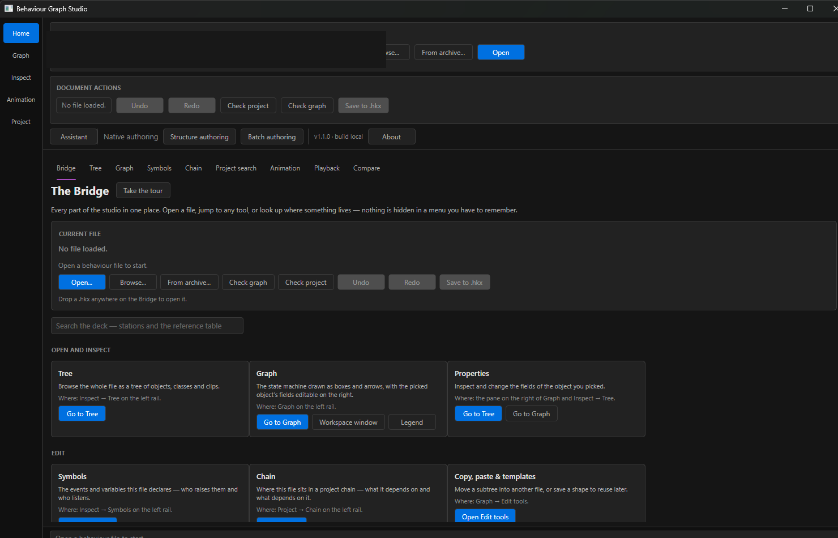
Task: Open the Compare tab
Action: [367, 168]
